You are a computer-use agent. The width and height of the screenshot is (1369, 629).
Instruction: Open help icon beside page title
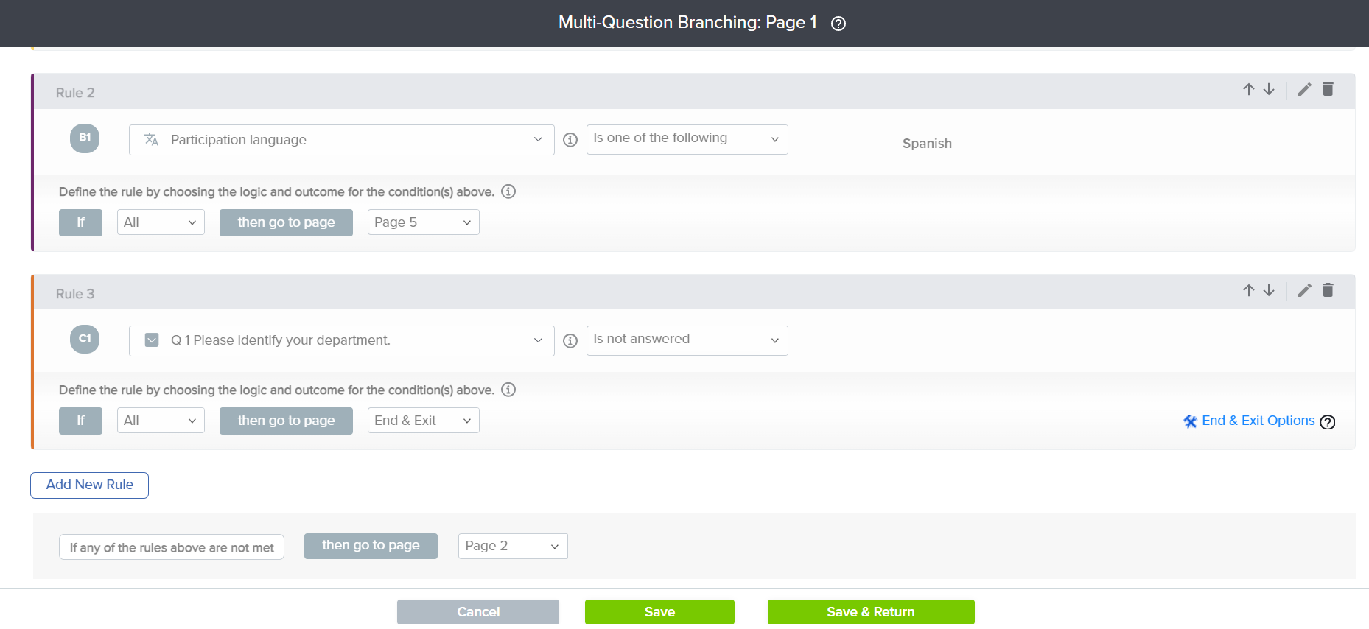pyautogui.click(x=838, y=24)
